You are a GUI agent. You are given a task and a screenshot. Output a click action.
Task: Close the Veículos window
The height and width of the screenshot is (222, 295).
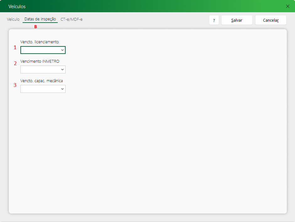pos(288,6)
